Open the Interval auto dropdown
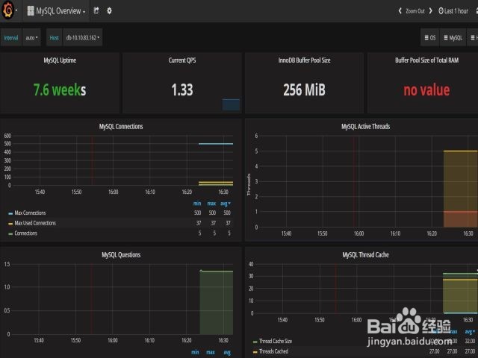478x358 pixels. [31, 38]
